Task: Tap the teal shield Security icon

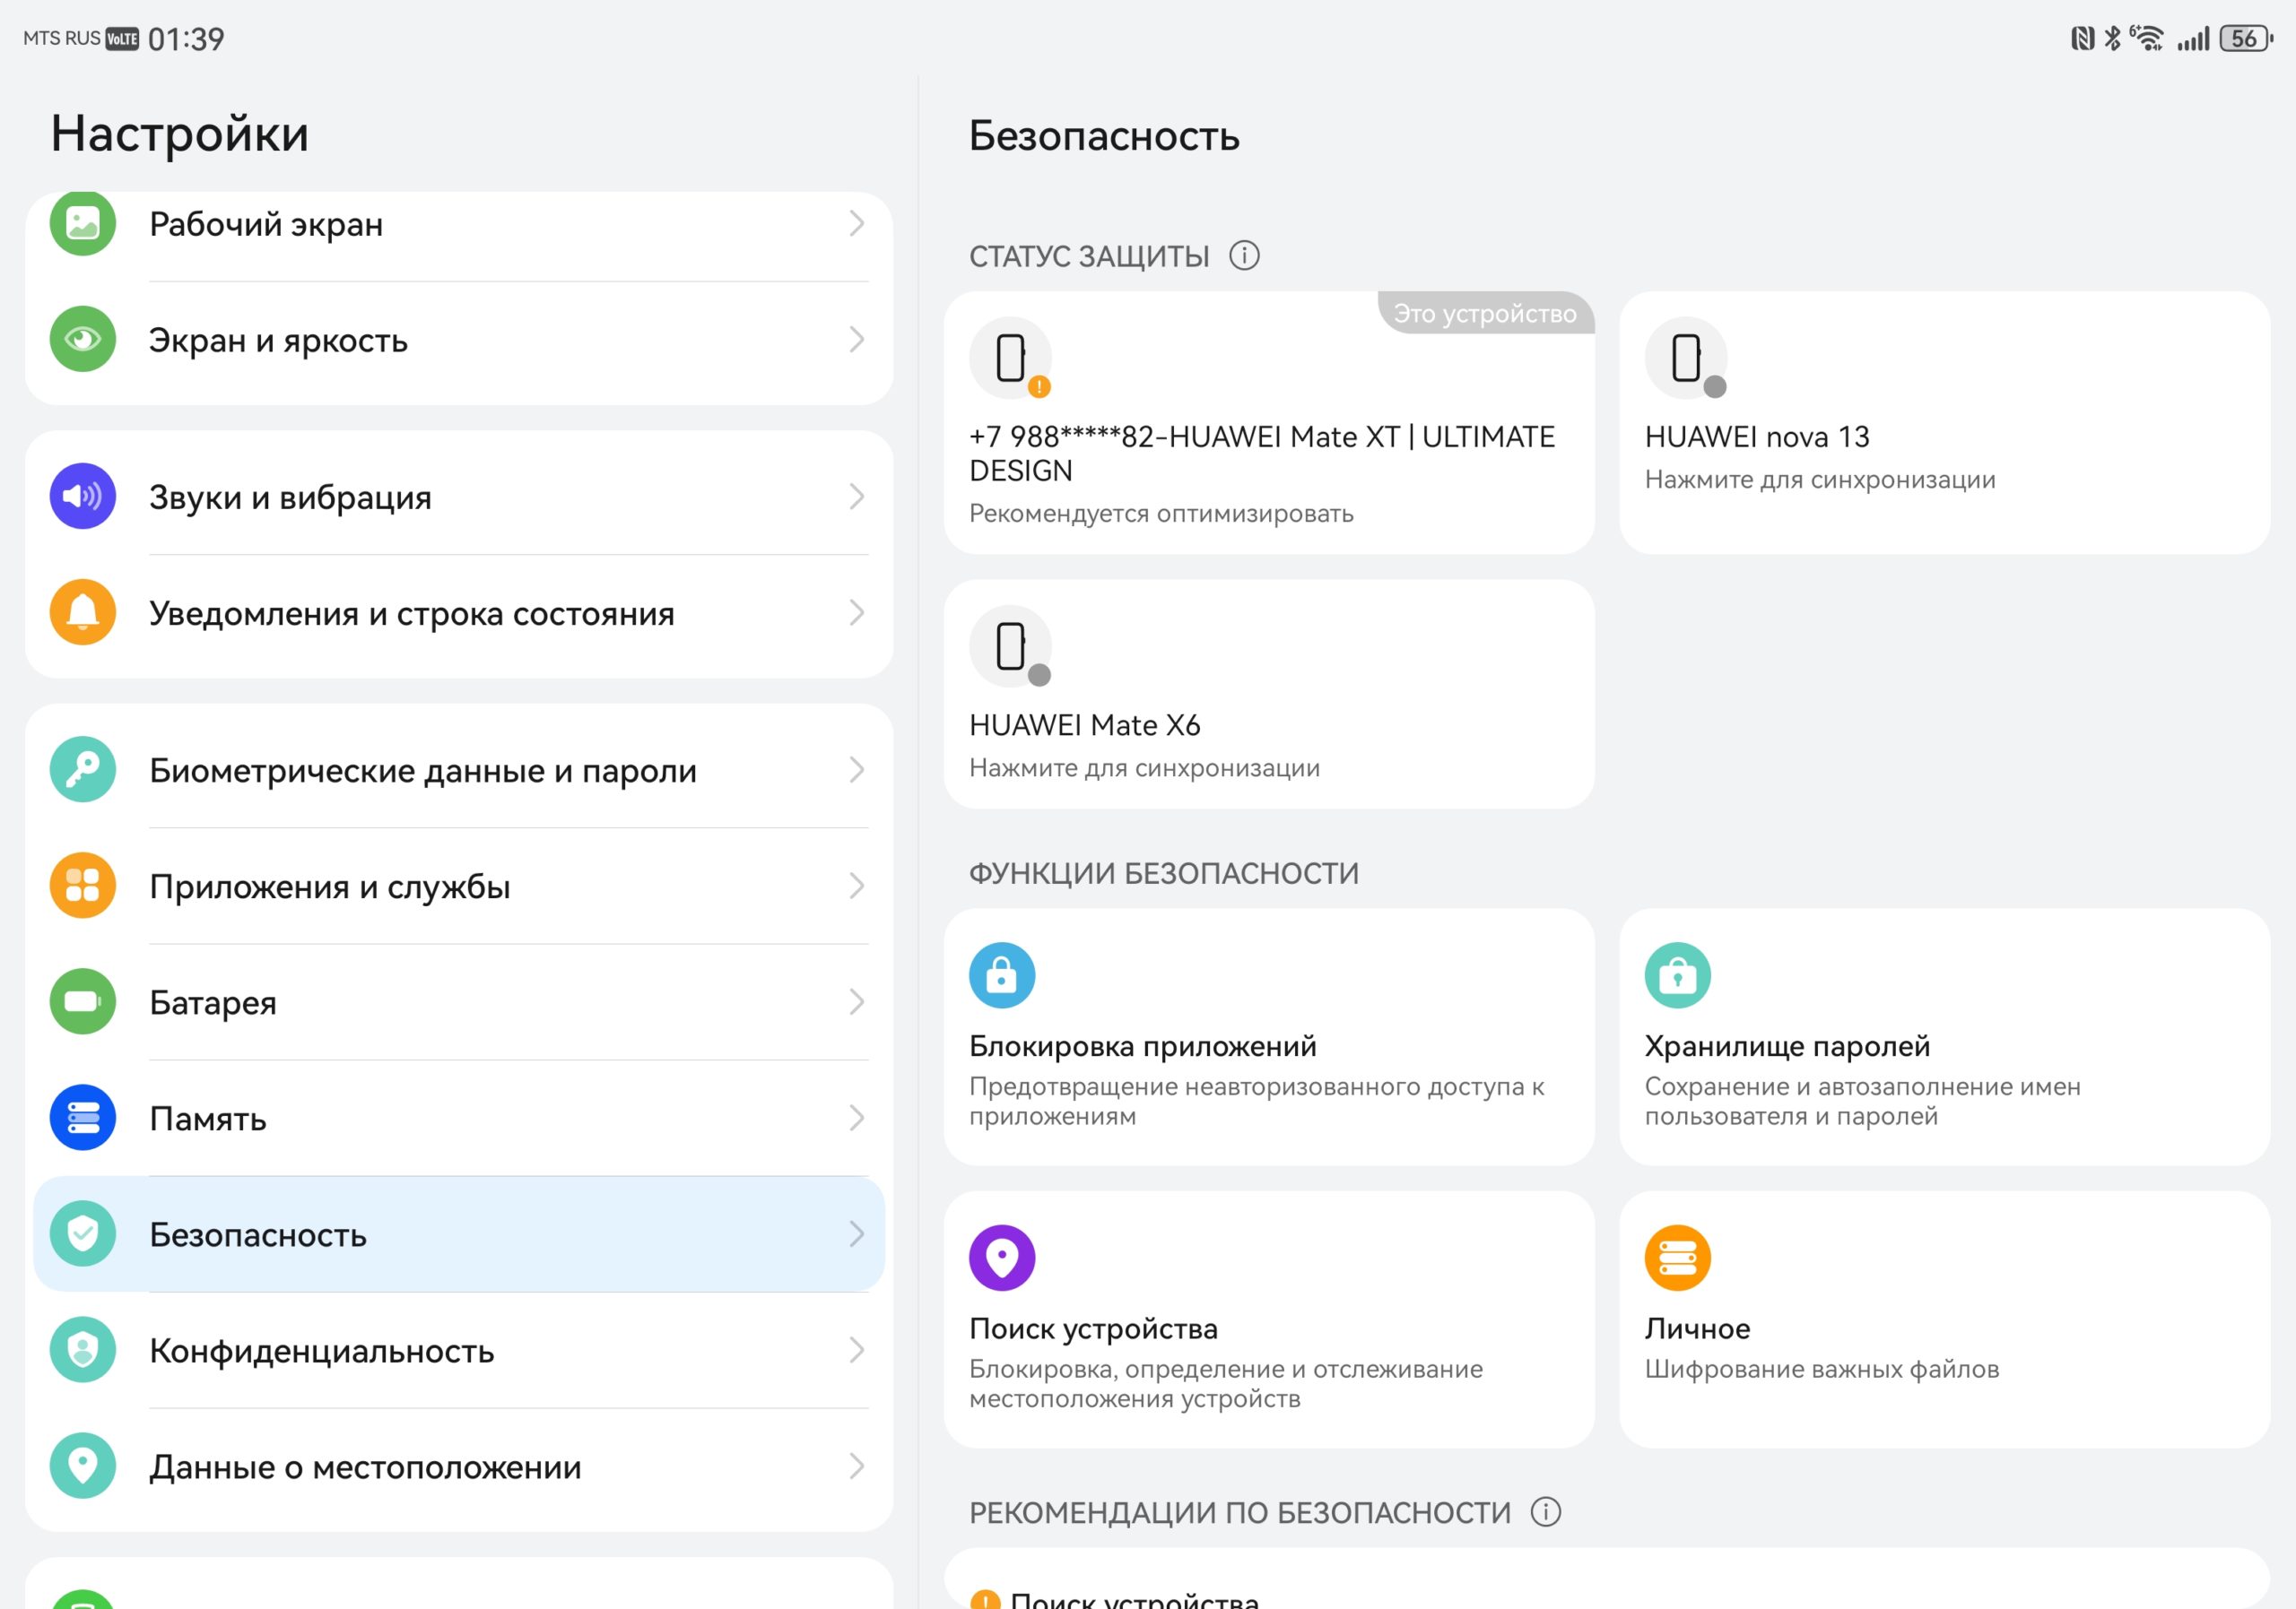Action: tap(83, 1233)
